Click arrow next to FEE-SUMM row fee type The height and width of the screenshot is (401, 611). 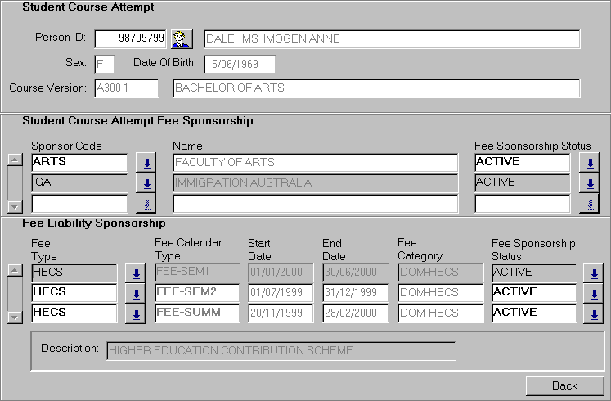click(x=135, y=313)
